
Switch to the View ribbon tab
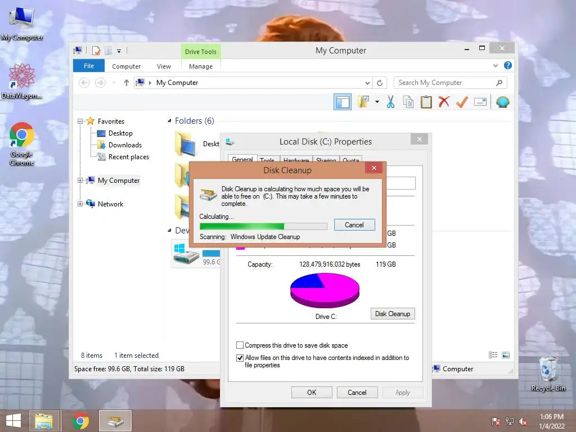pyautogui.click(x=164, y=66)
